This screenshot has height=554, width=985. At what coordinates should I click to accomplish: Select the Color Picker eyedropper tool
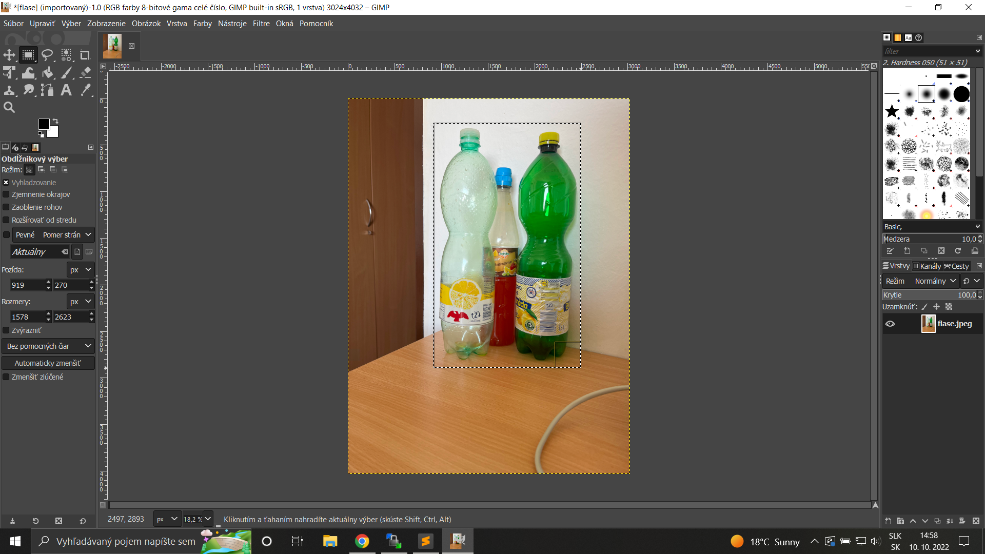(85, 90)
